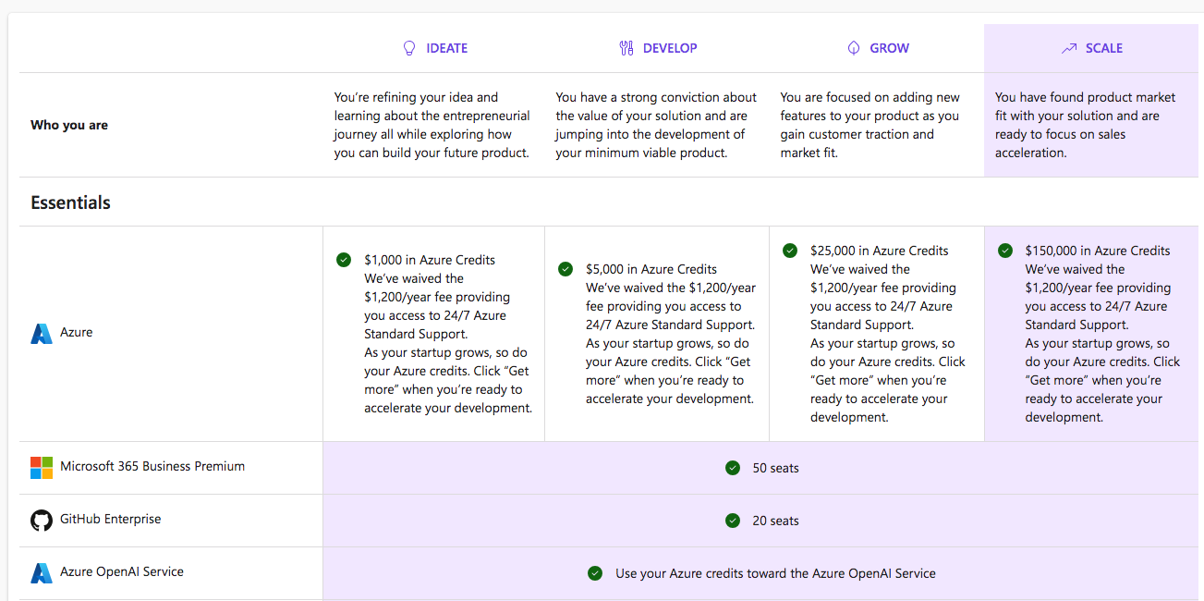Click the GROW description about adding new features

(870, 125)
